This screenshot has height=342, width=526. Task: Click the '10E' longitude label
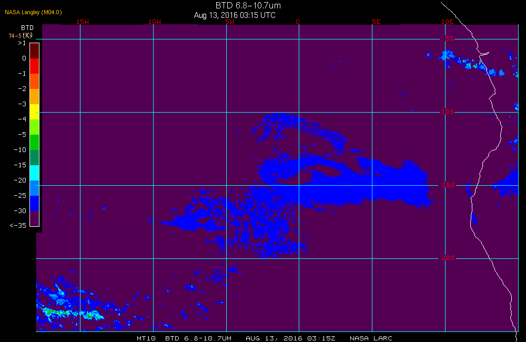(x=448, y=22)
